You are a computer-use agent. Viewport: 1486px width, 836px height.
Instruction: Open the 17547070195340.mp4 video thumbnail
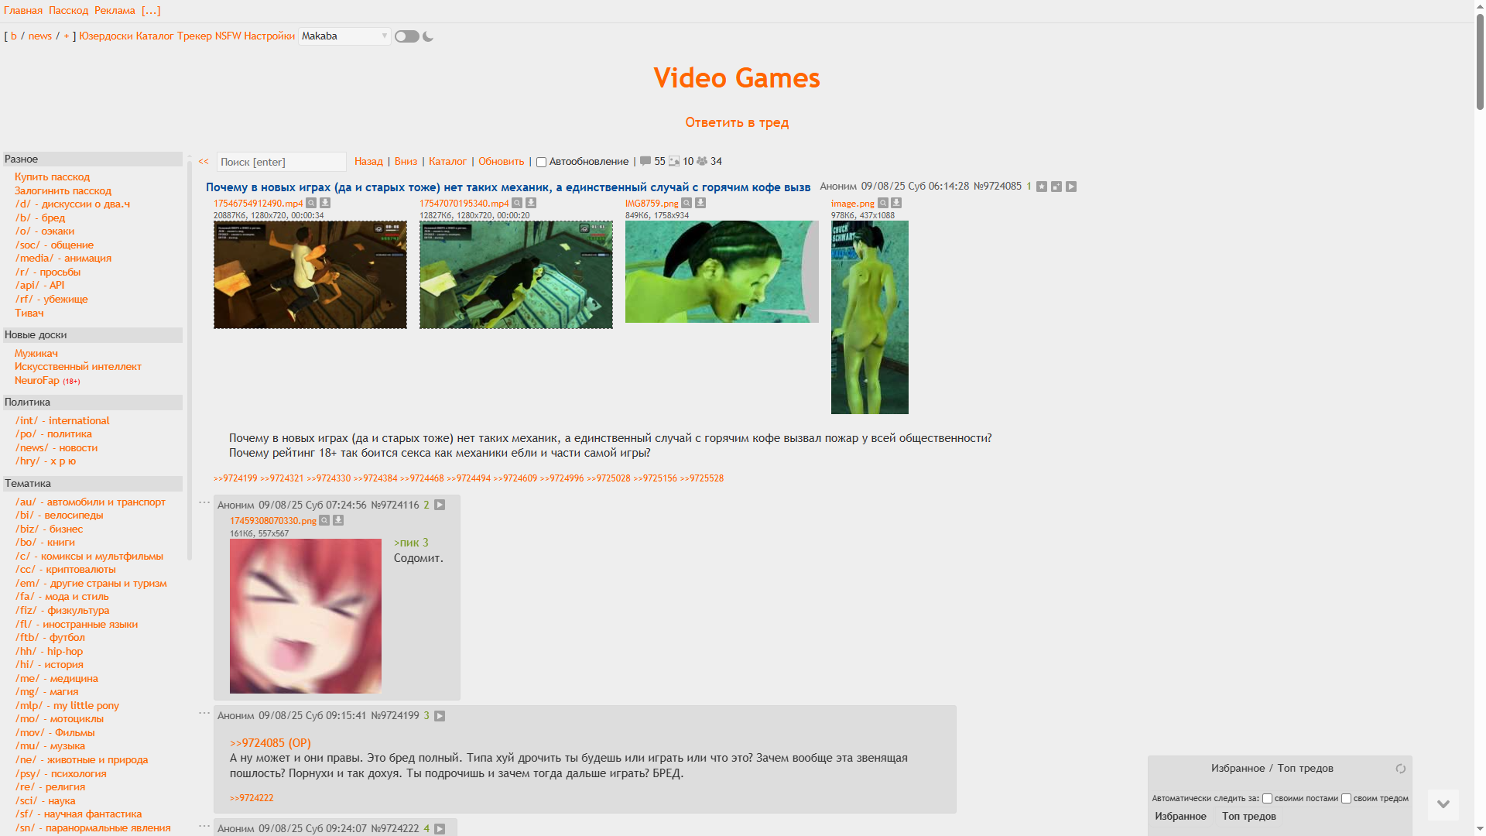[515, 275]
